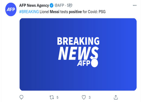Click the large NEWS text in the image
This screenshot has width=141, height=102.
[x=78, y=53]
